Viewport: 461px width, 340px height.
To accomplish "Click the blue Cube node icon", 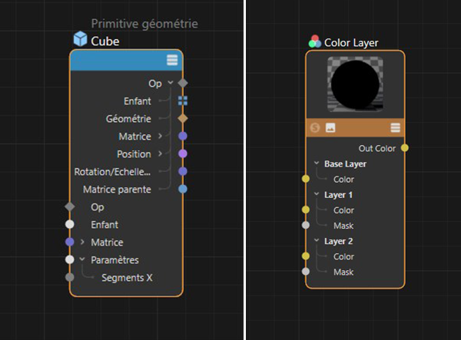I will [80, 40].
